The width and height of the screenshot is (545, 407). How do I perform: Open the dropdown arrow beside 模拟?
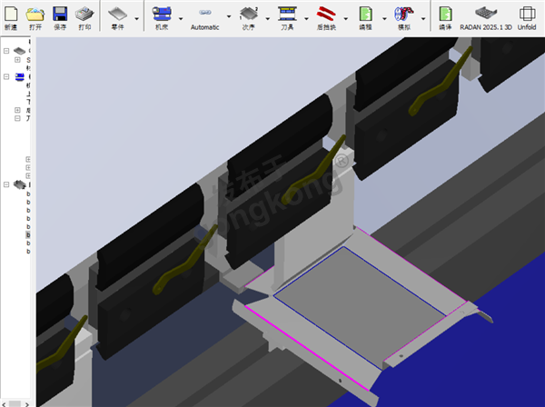coord(421,18)
